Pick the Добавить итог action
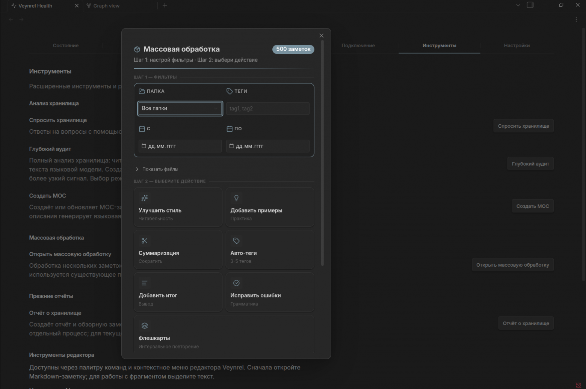 pos(178,292)
